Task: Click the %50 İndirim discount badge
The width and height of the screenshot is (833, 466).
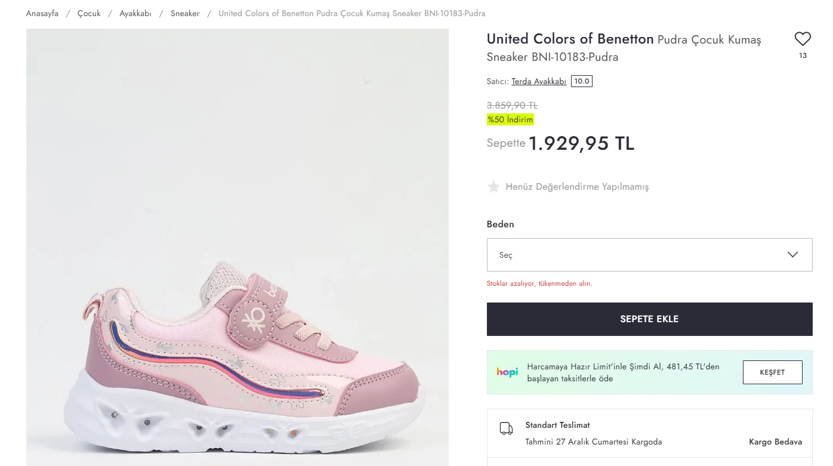Action: pyautogui.click(x=510, y=119)
